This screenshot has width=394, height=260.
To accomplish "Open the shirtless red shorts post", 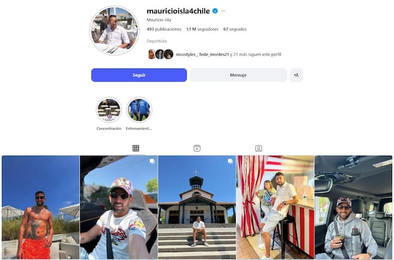I will pyautogui.click(x=41, y=207).
